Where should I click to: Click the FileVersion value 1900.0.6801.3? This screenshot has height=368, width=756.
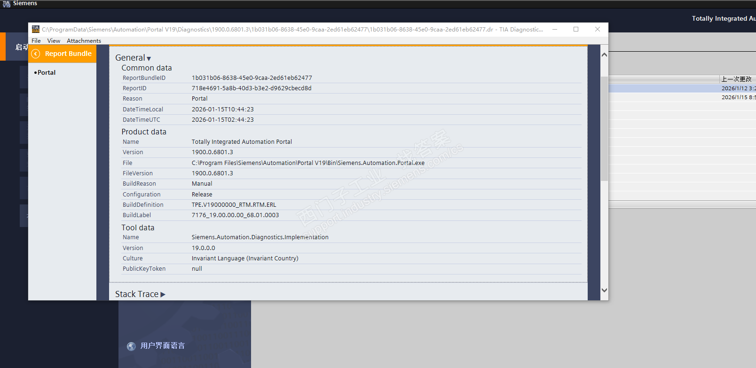213,173
